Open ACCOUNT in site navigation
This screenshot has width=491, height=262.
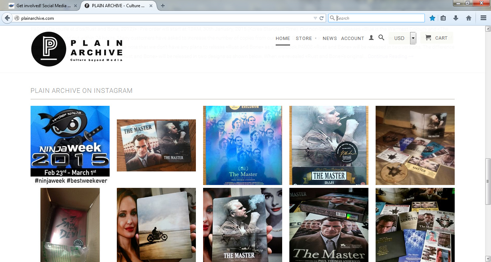coord(353,38)
